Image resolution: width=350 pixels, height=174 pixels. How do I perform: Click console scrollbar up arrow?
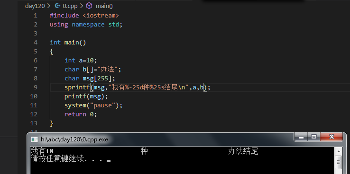(x=339, y=151)
